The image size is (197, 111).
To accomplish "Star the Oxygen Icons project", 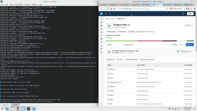I will point(188,25).
